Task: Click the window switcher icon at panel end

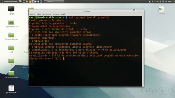Action: (174, 2)
